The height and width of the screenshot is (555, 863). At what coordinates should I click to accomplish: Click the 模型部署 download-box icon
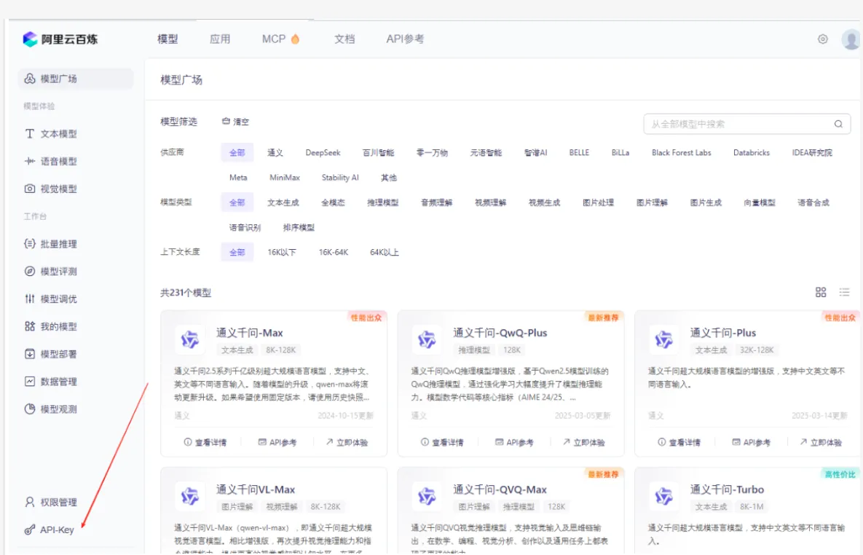pos(30,354)
